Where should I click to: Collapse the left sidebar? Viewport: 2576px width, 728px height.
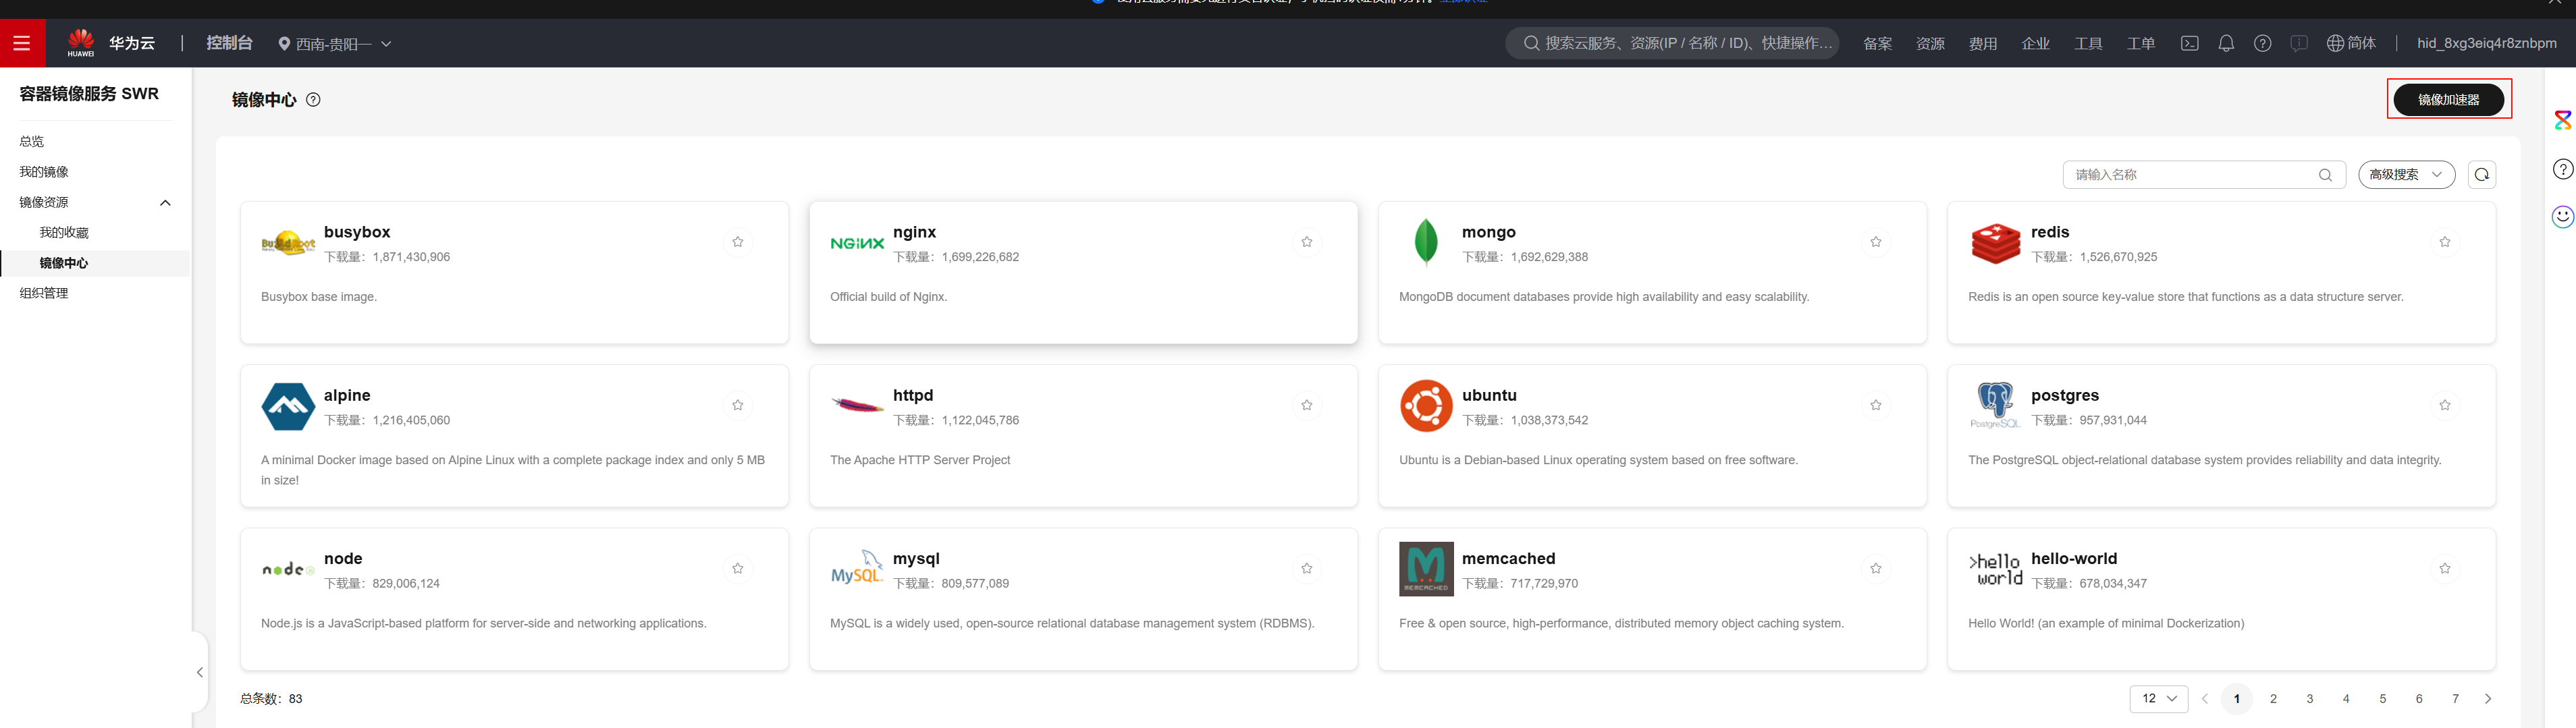click(x=200, y=672)
